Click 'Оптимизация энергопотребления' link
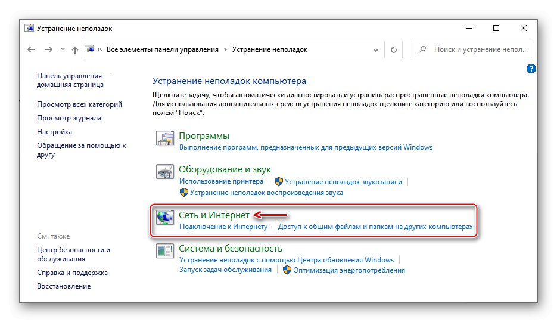Viewport: 557px width, 322px height. pos(348,270)
